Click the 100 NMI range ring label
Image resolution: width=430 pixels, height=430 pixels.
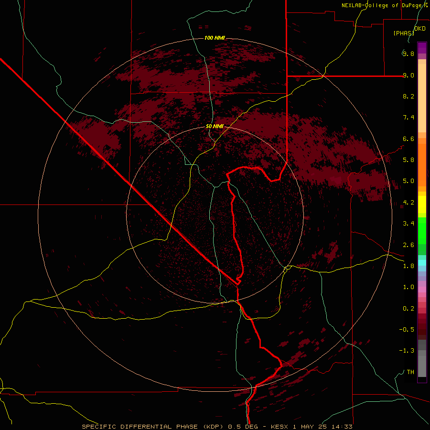point(215,38)
